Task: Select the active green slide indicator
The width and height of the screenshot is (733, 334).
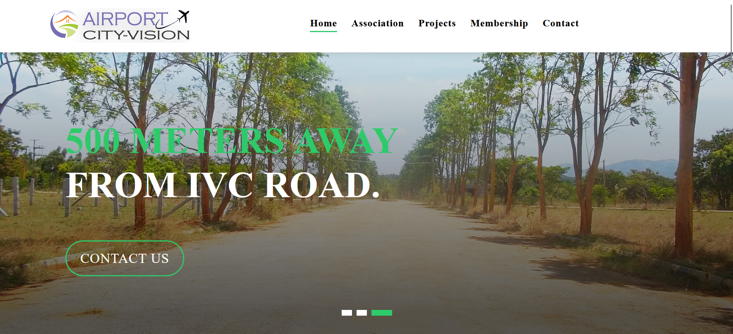Action: click(382, 313)
